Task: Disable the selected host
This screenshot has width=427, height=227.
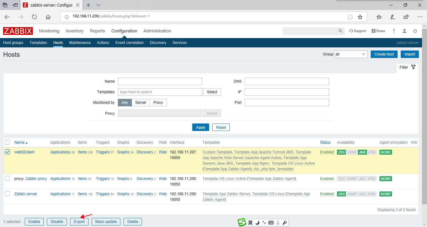Action: click(x=57, y=222)
